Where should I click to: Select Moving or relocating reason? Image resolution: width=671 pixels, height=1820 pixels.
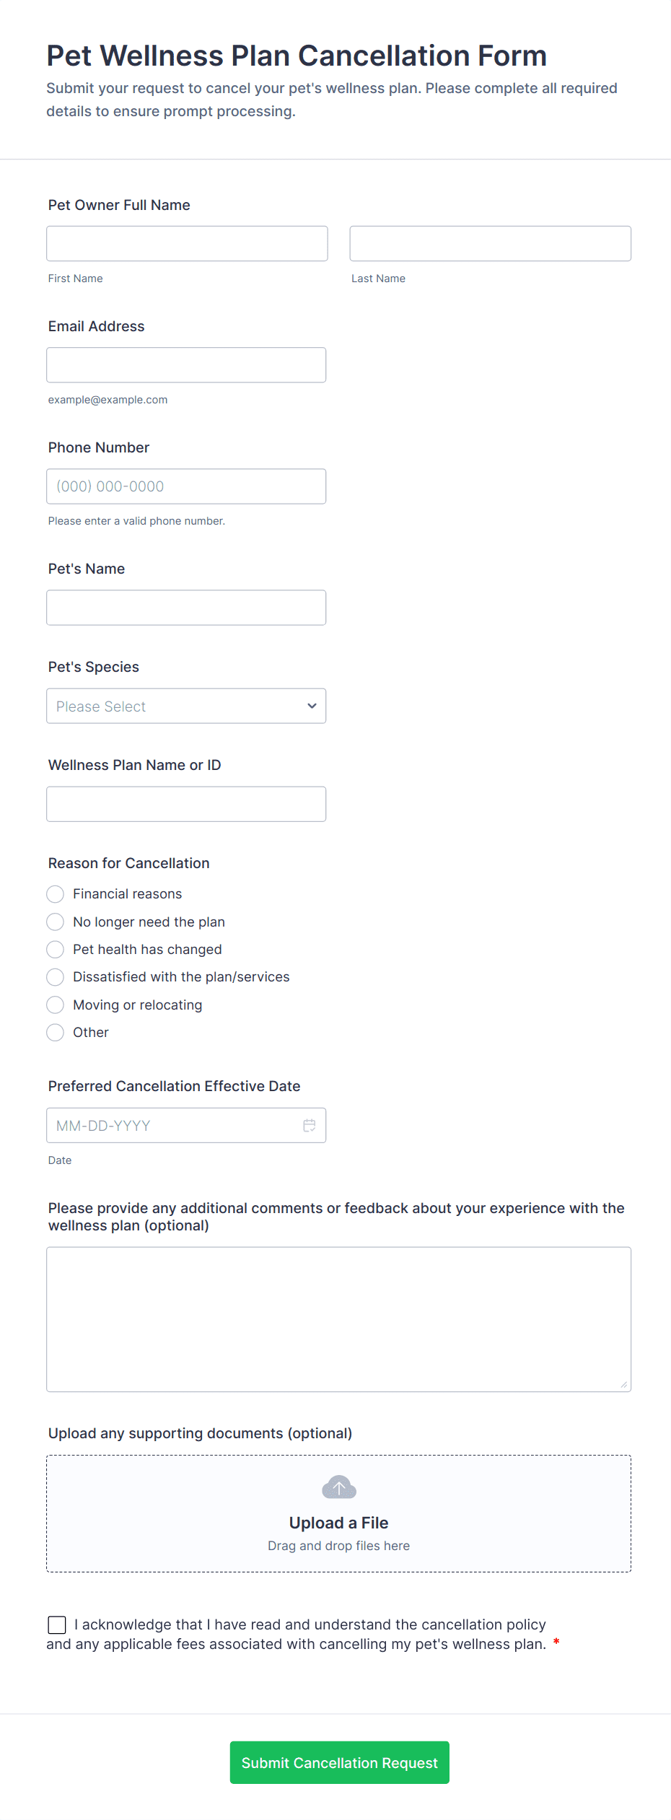coord(56,1005)
